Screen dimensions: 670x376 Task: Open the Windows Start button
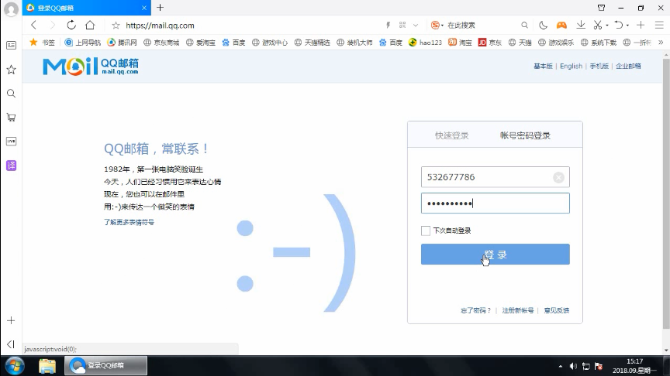15,366
